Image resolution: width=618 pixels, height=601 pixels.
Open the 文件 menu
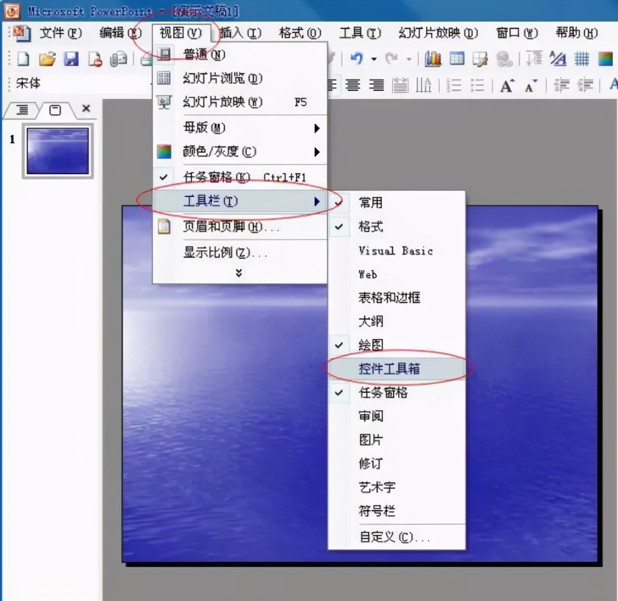(x=61, y=33)
